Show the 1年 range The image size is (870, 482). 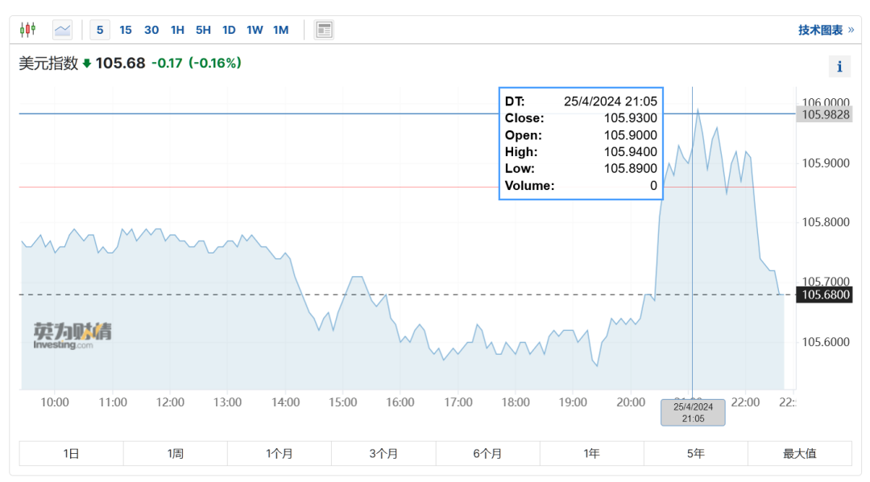[x=591, y=453]
